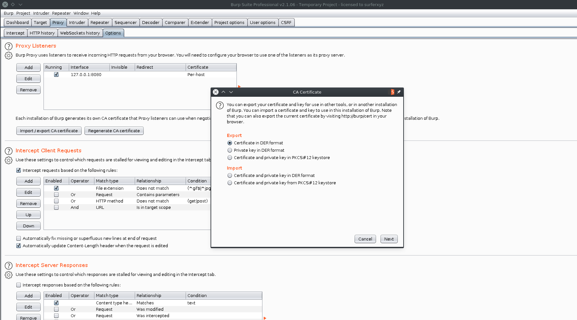This screenshot has width=577, height=320.
Task: Switch to the Intercept sub-tab
Action: pyautogui.click(x=15, y=33)
